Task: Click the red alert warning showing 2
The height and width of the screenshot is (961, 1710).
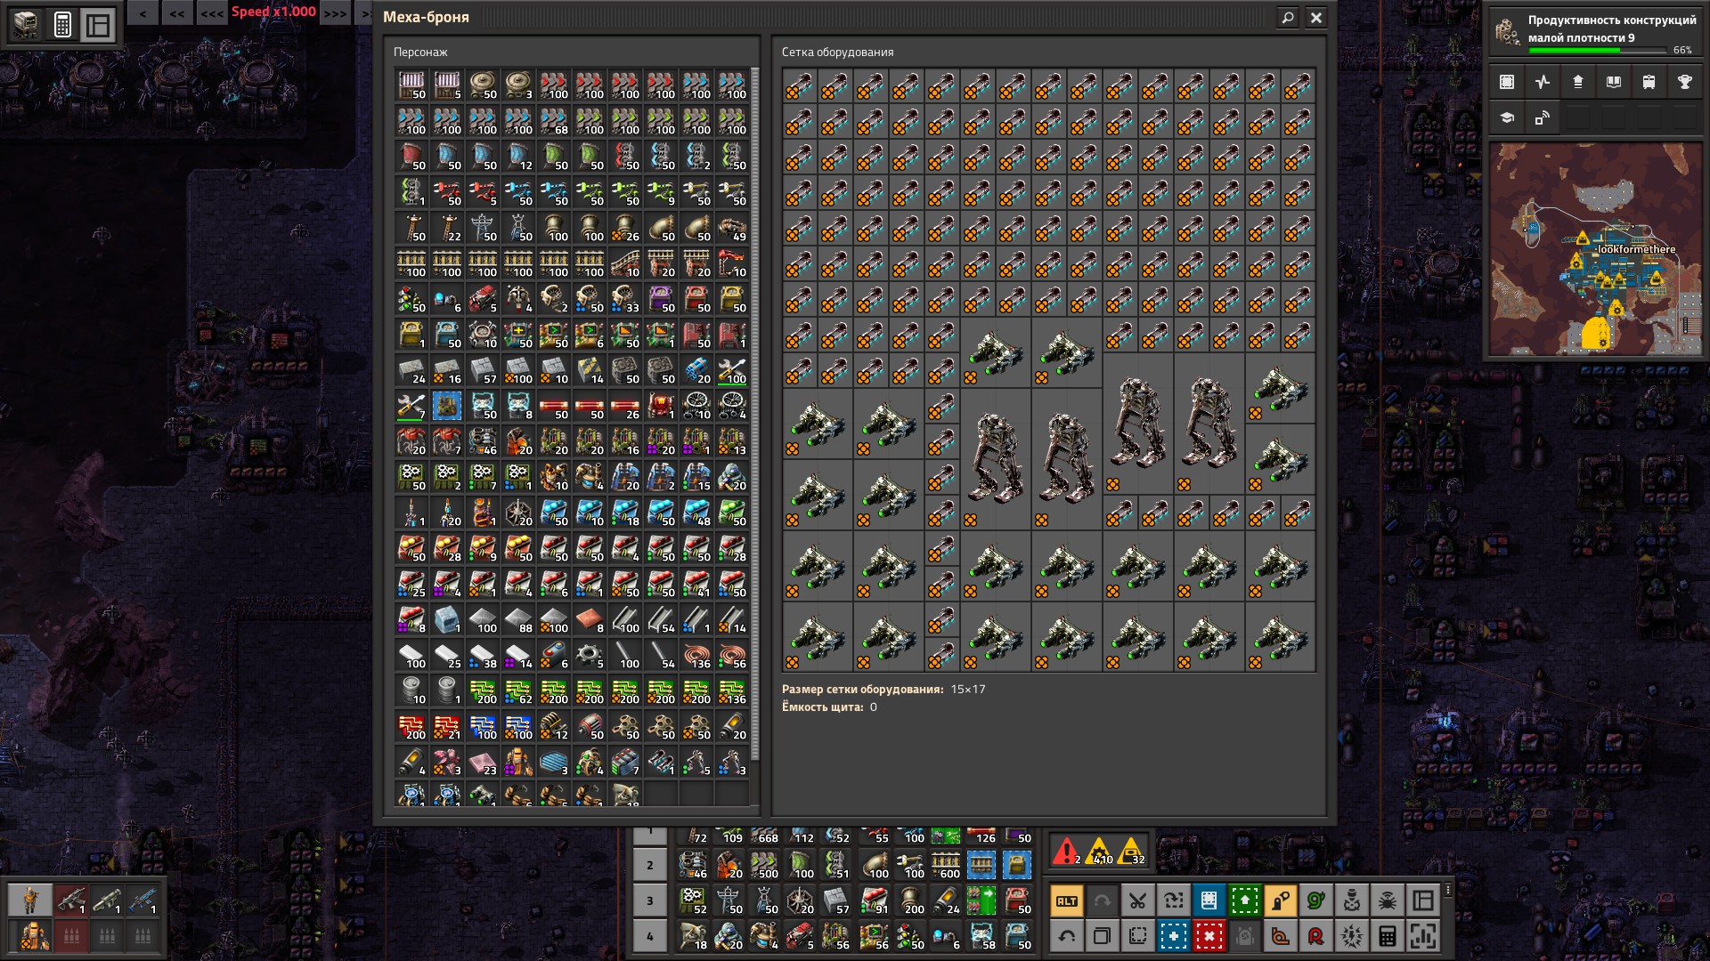Action: coord(1066,851)
